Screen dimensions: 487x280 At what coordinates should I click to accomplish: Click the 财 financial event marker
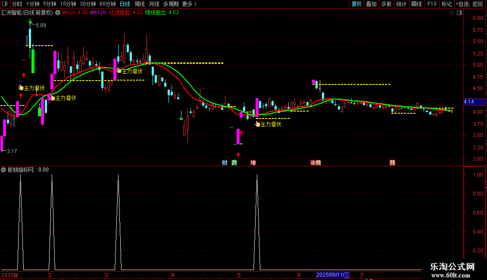(x=225, y=163)
